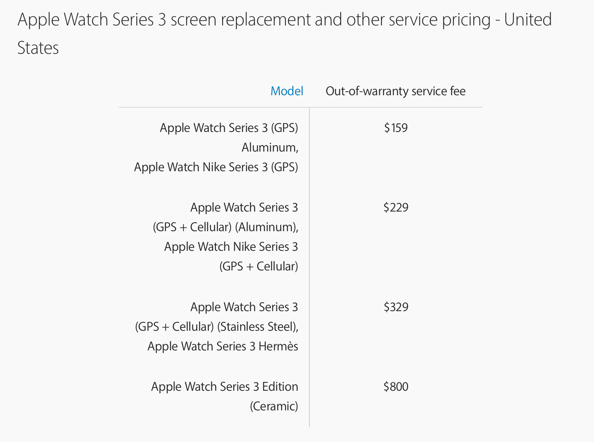Click the (Ceramic) text
This screenshot has height=442, width=594.
click(274, 406)
